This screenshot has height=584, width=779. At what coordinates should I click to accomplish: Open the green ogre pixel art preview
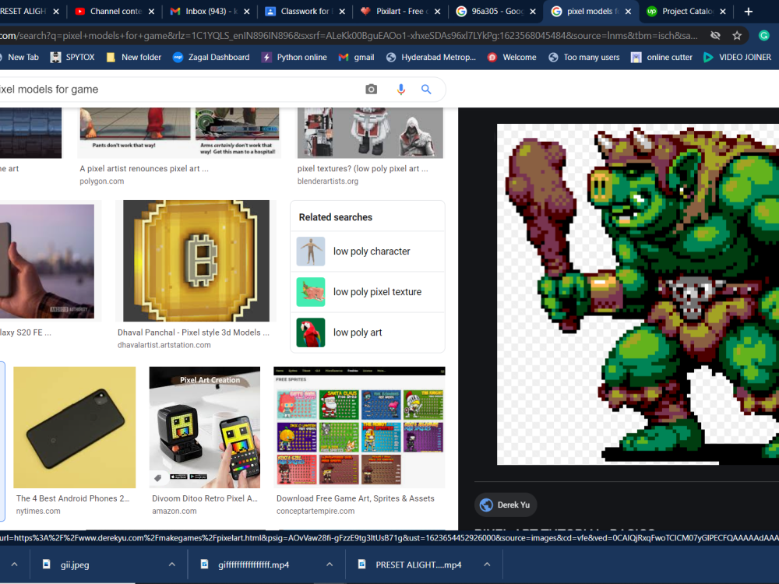(x=638, y=294)
